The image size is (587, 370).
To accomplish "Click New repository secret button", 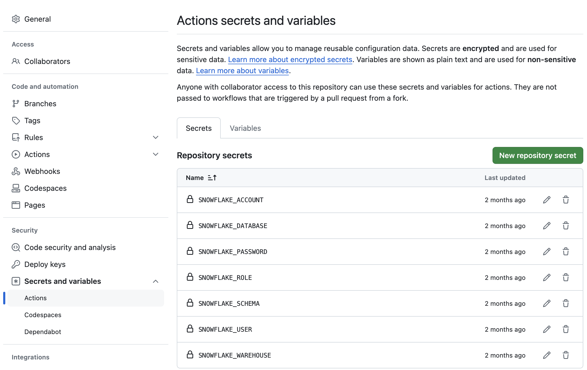I will click(538, 155).
